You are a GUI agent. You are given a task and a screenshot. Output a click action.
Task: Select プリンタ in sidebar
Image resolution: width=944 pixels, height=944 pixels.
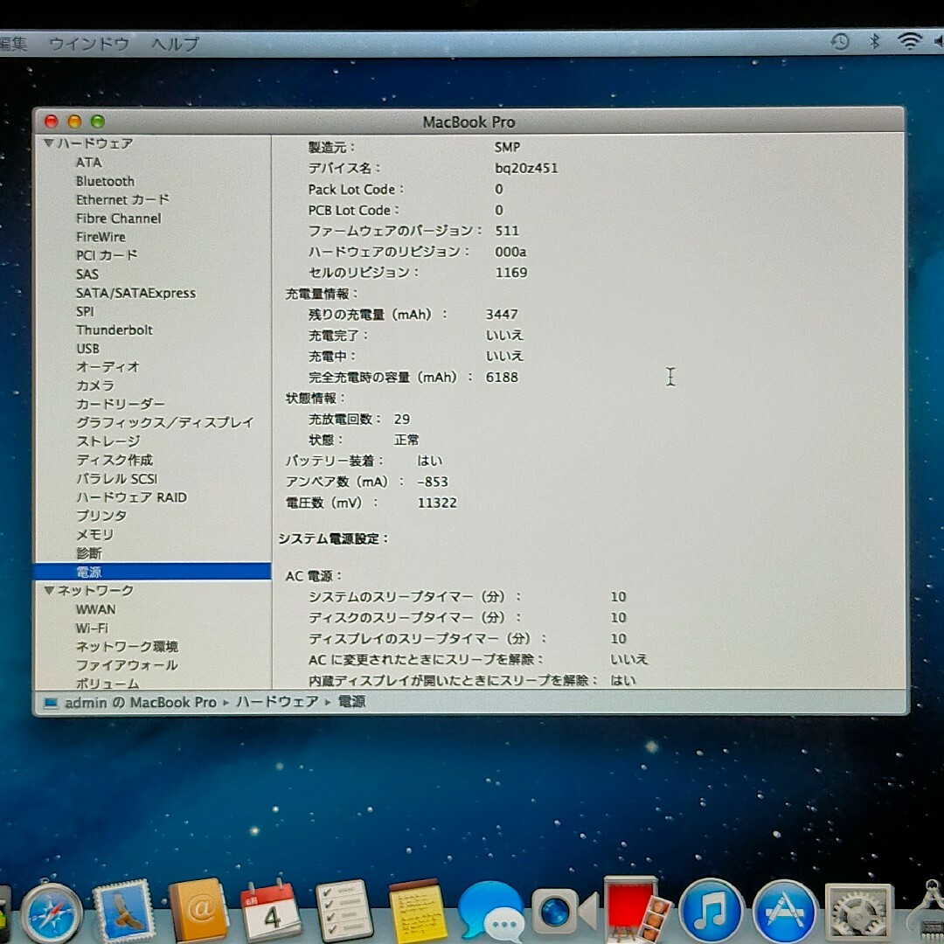pyautogui.click(x=101, y=516)
